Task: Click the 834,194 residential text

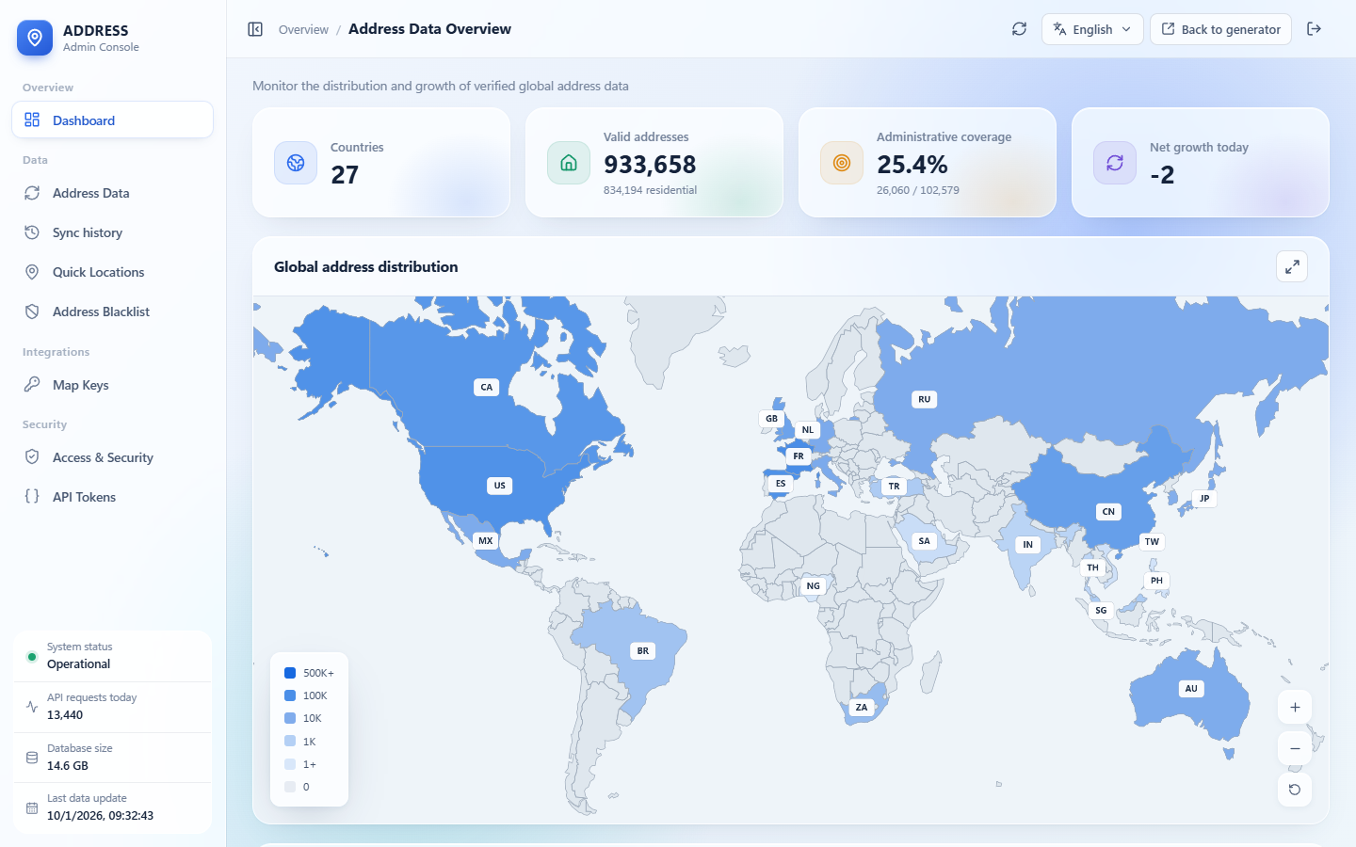Action: (x=651, y=190)
